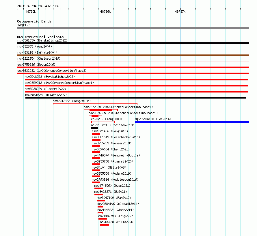The width and height of the screenshot is (257, 236).
Task: Select the black nsv5561330 variant bar
Action: 133,43
